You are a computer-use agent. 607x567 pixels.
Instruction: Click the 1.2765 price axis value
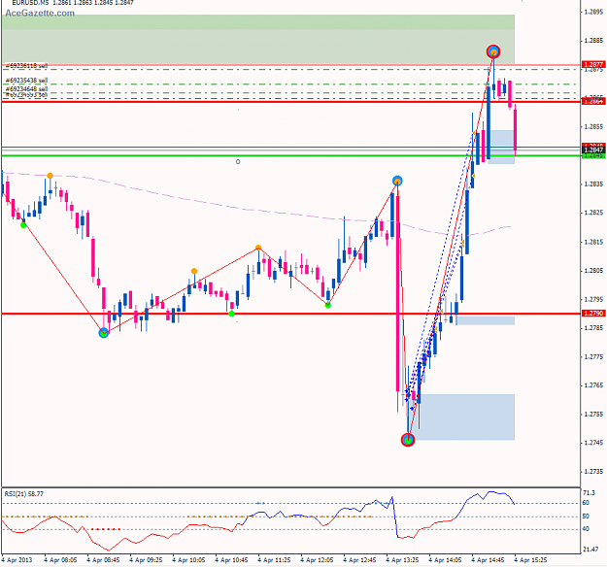click(x=593, y=385)
